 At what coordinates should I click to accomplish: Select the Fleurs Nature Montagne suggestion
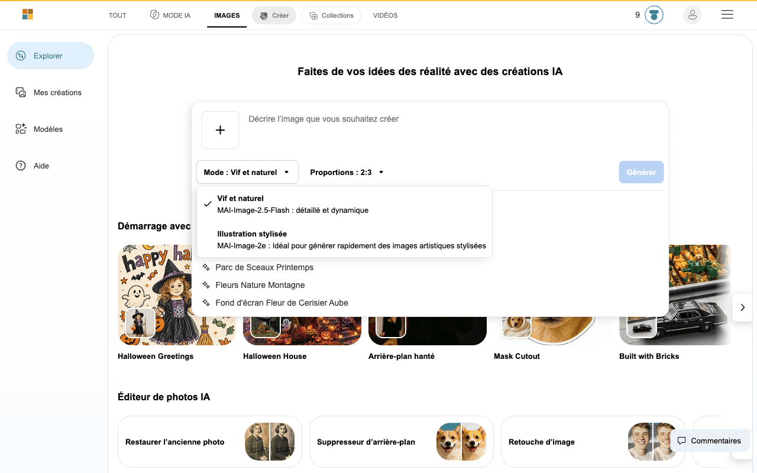pyautogui.click(x=260, y=285)
